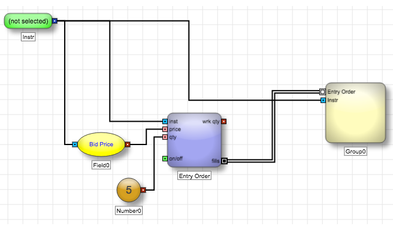Click the fills output port
Viewport: 393px width, 229px height.
pos(225,161)
